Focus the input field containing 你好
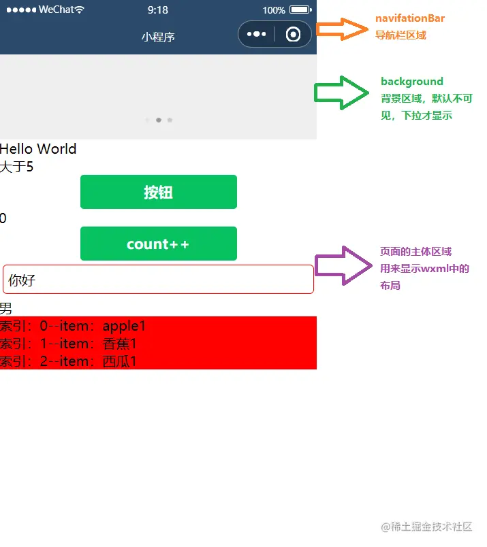This screenshot has height=547, width=487. (x=158, y=279)
